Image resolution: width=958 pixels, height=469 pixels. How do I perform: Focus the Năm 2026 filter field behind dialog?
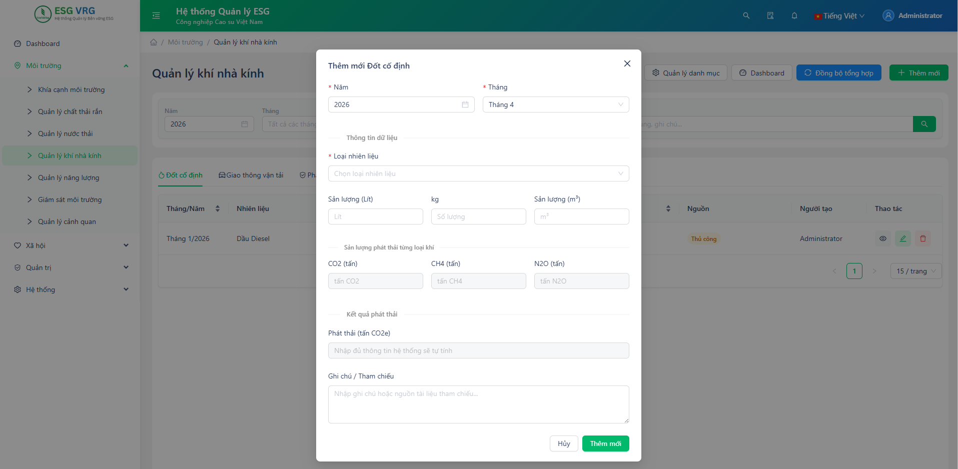(209, 124)
